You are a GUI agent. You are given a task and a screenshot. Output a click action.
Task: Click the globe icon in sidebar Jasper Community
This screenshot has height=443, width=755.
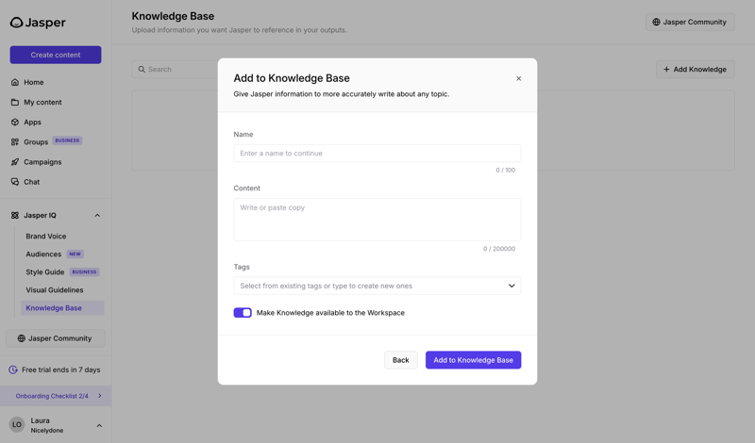(x=21, y=338)
